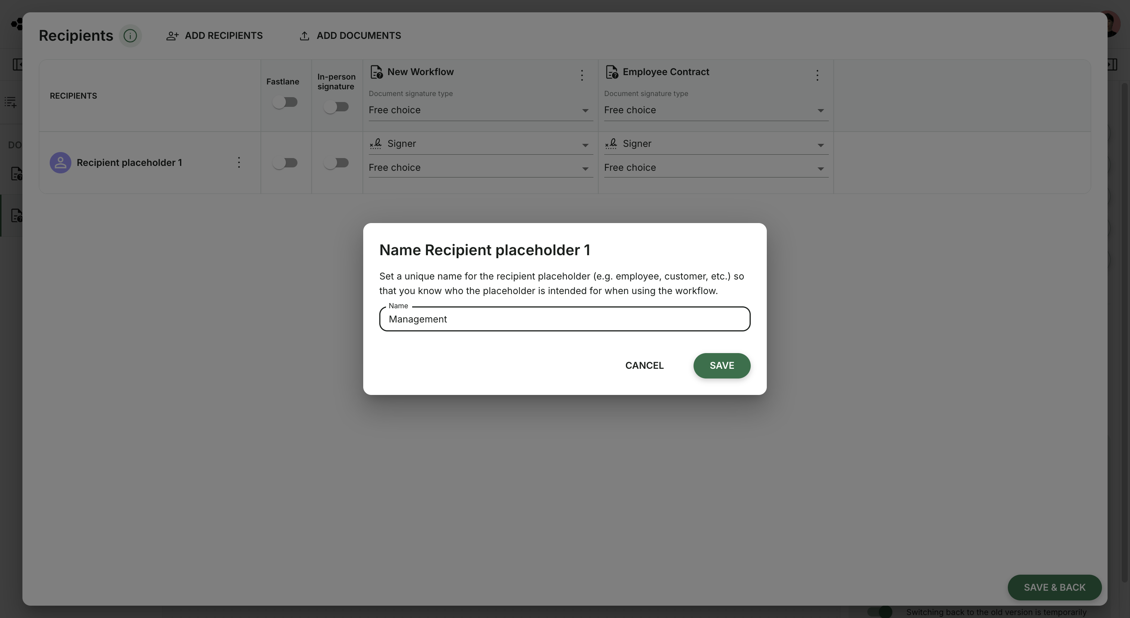Click ADD DOCUMENTS button
Viewport: 1130px width, 618px height.
coord(350,35)
